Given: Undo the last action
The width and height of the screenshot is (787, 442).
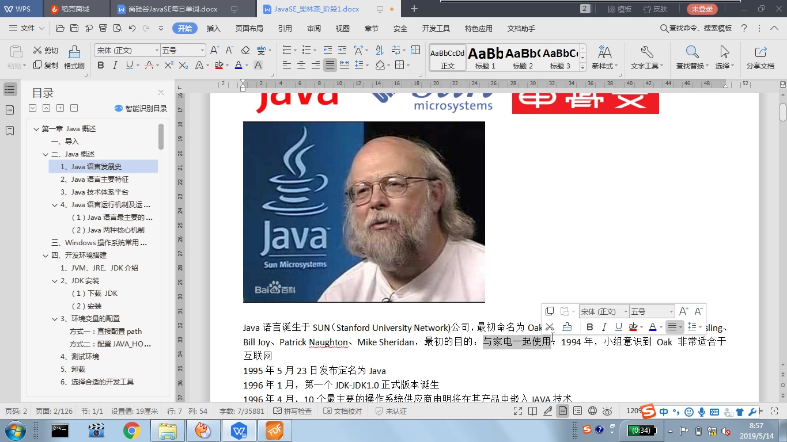Looking at the screenshot, I should click(132, 28).
